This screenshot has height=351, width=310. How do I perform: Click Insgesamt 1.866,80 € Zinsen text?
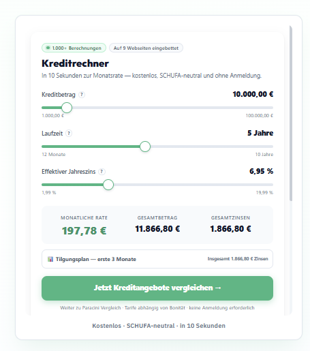tap(238, 259)
